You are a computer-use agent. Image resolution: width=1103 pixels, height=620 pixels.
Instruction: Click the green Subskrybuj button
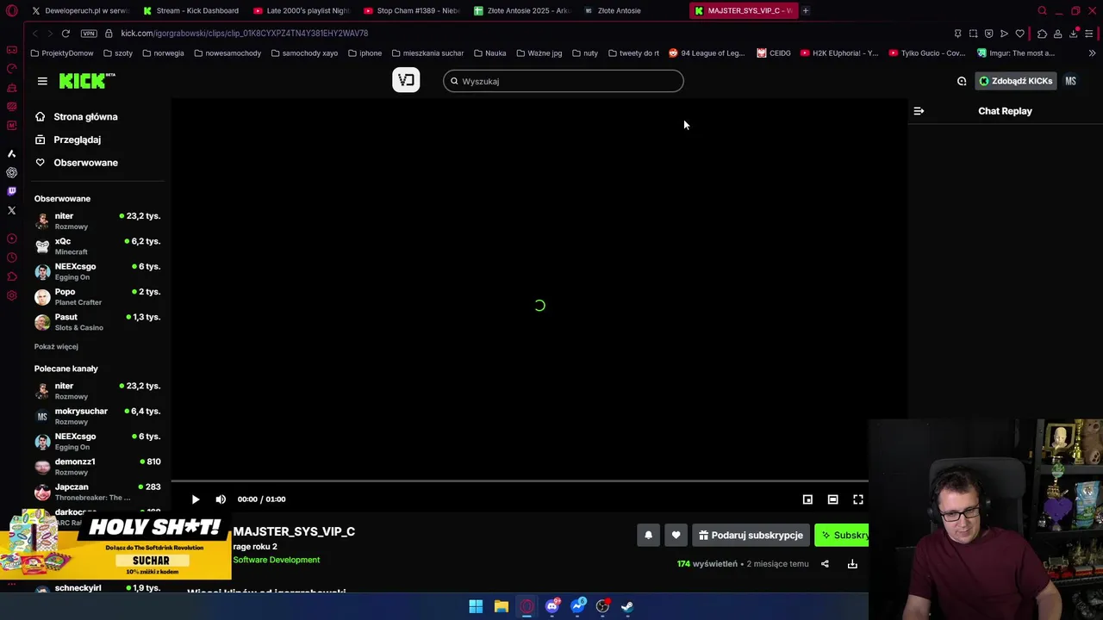(842, 536)
